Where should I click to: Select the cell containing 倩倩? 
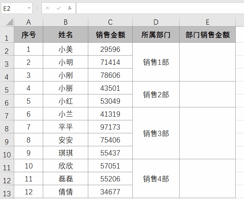65,192
